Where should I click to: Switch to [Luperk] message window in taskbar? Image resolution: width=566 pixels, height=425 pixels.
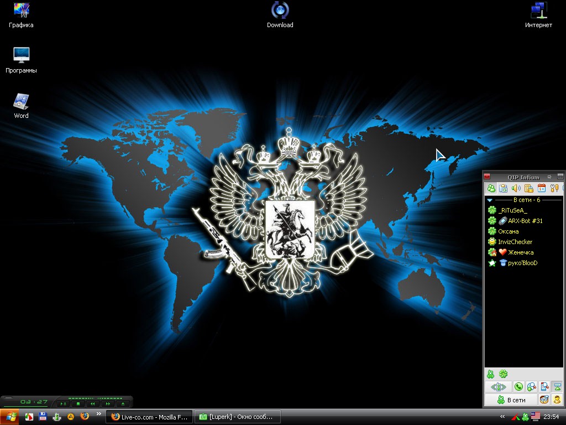pos(238,417)
